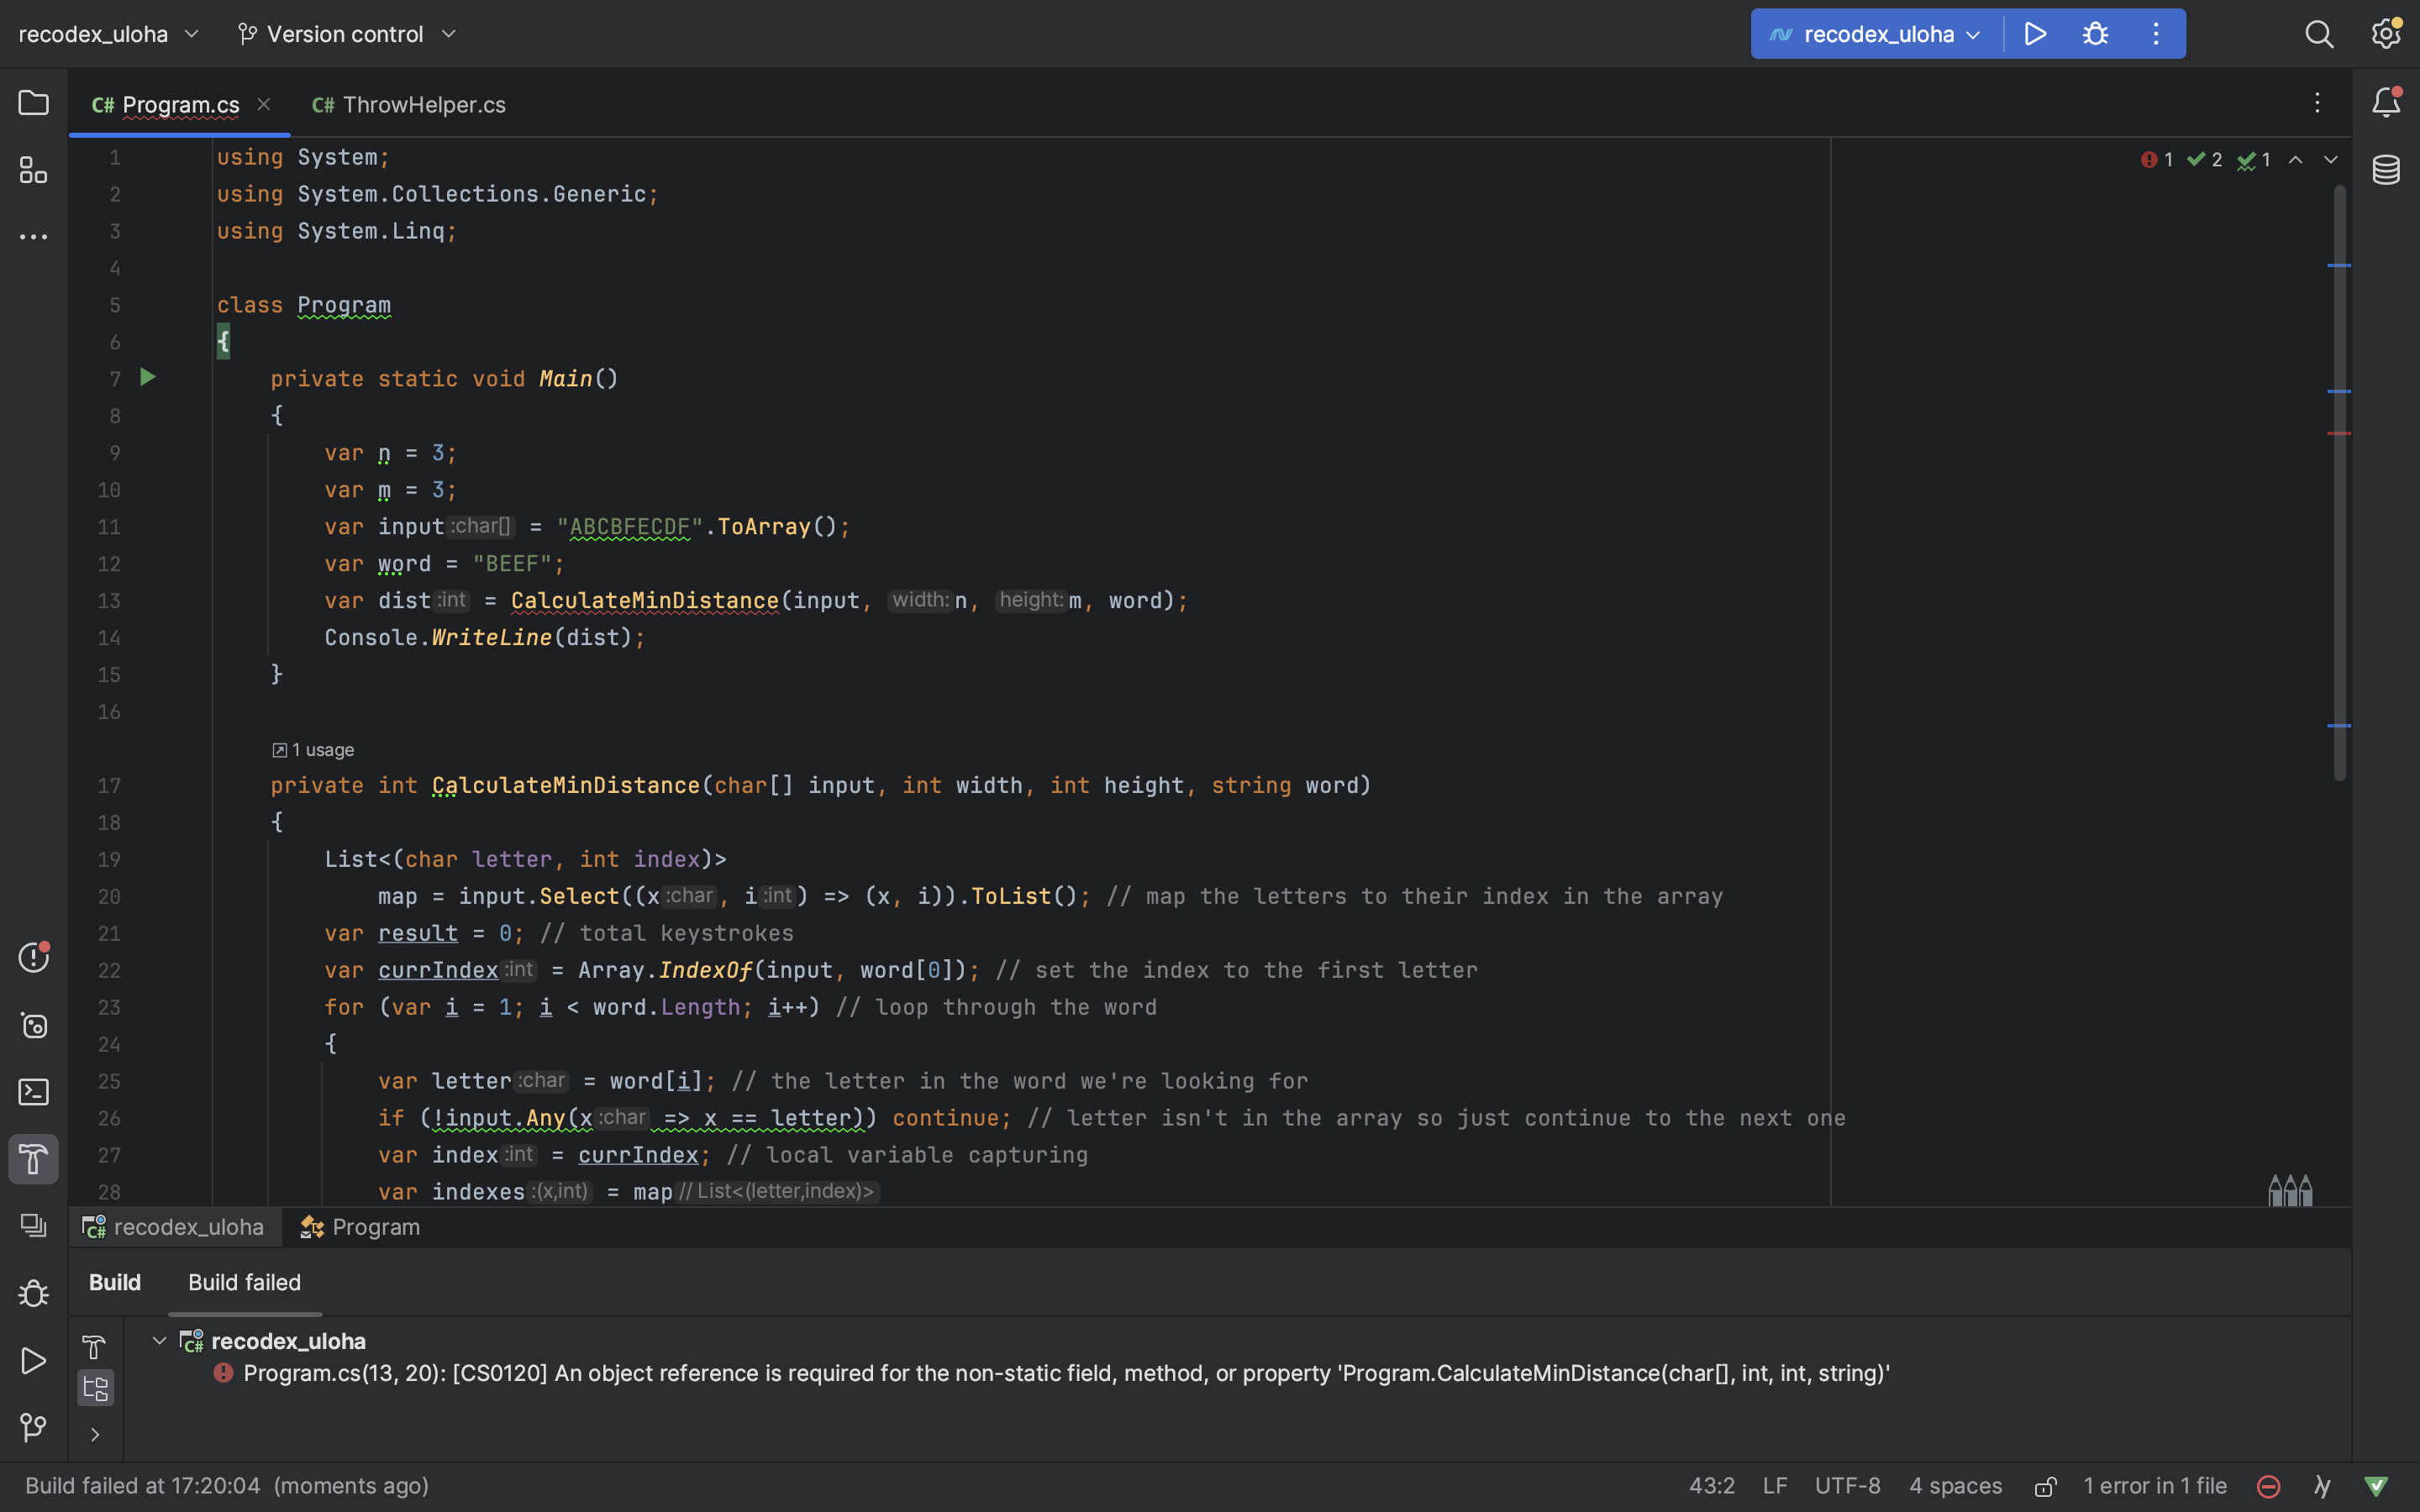This screenshot has height=1512, width=2420.
Task: Toggle read-only lock in status bar
Action: point(2045,1486)
